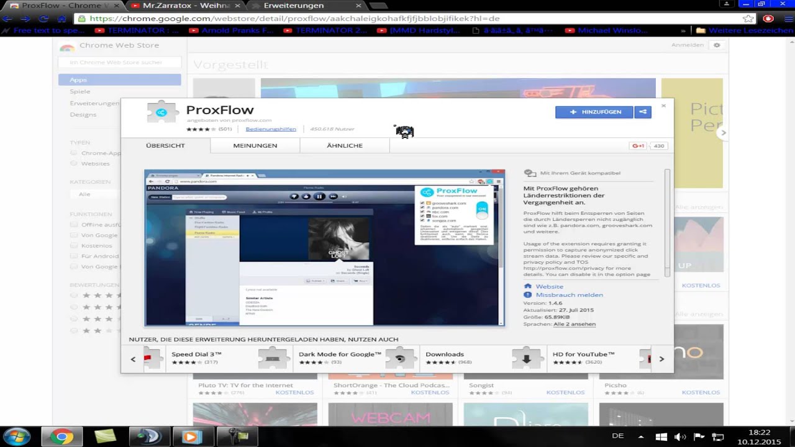
Task: Bookmark page with the star icon
Action: pyautogui.click(x=748, y=19)
